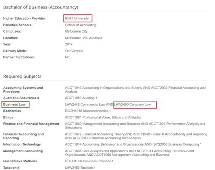Click the Melbourne City campus value
215x170 pixels.
[76, 31]
